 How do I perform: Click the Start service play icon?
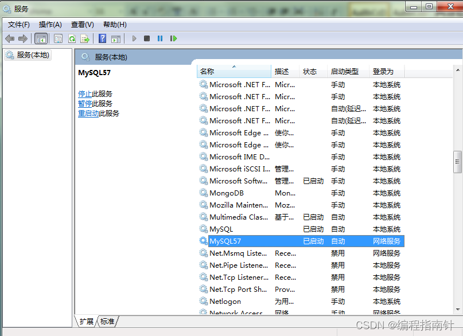134,38
